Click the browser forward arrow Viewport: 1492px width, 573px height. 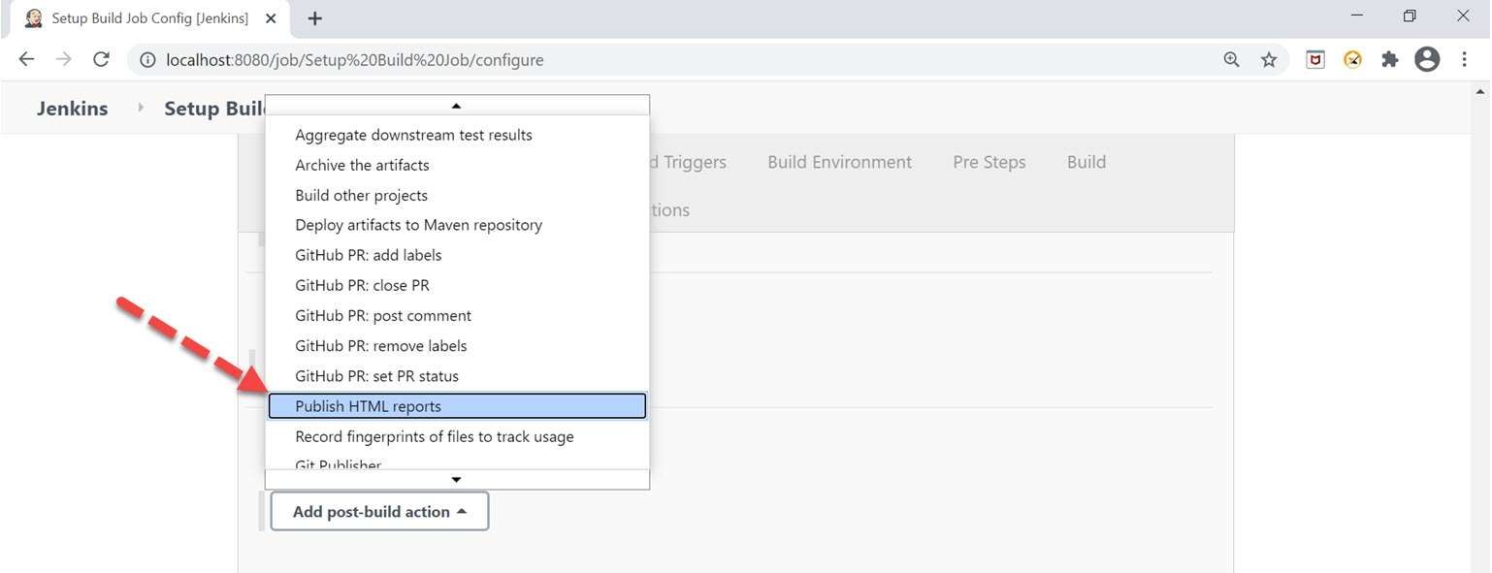[63, 59]
